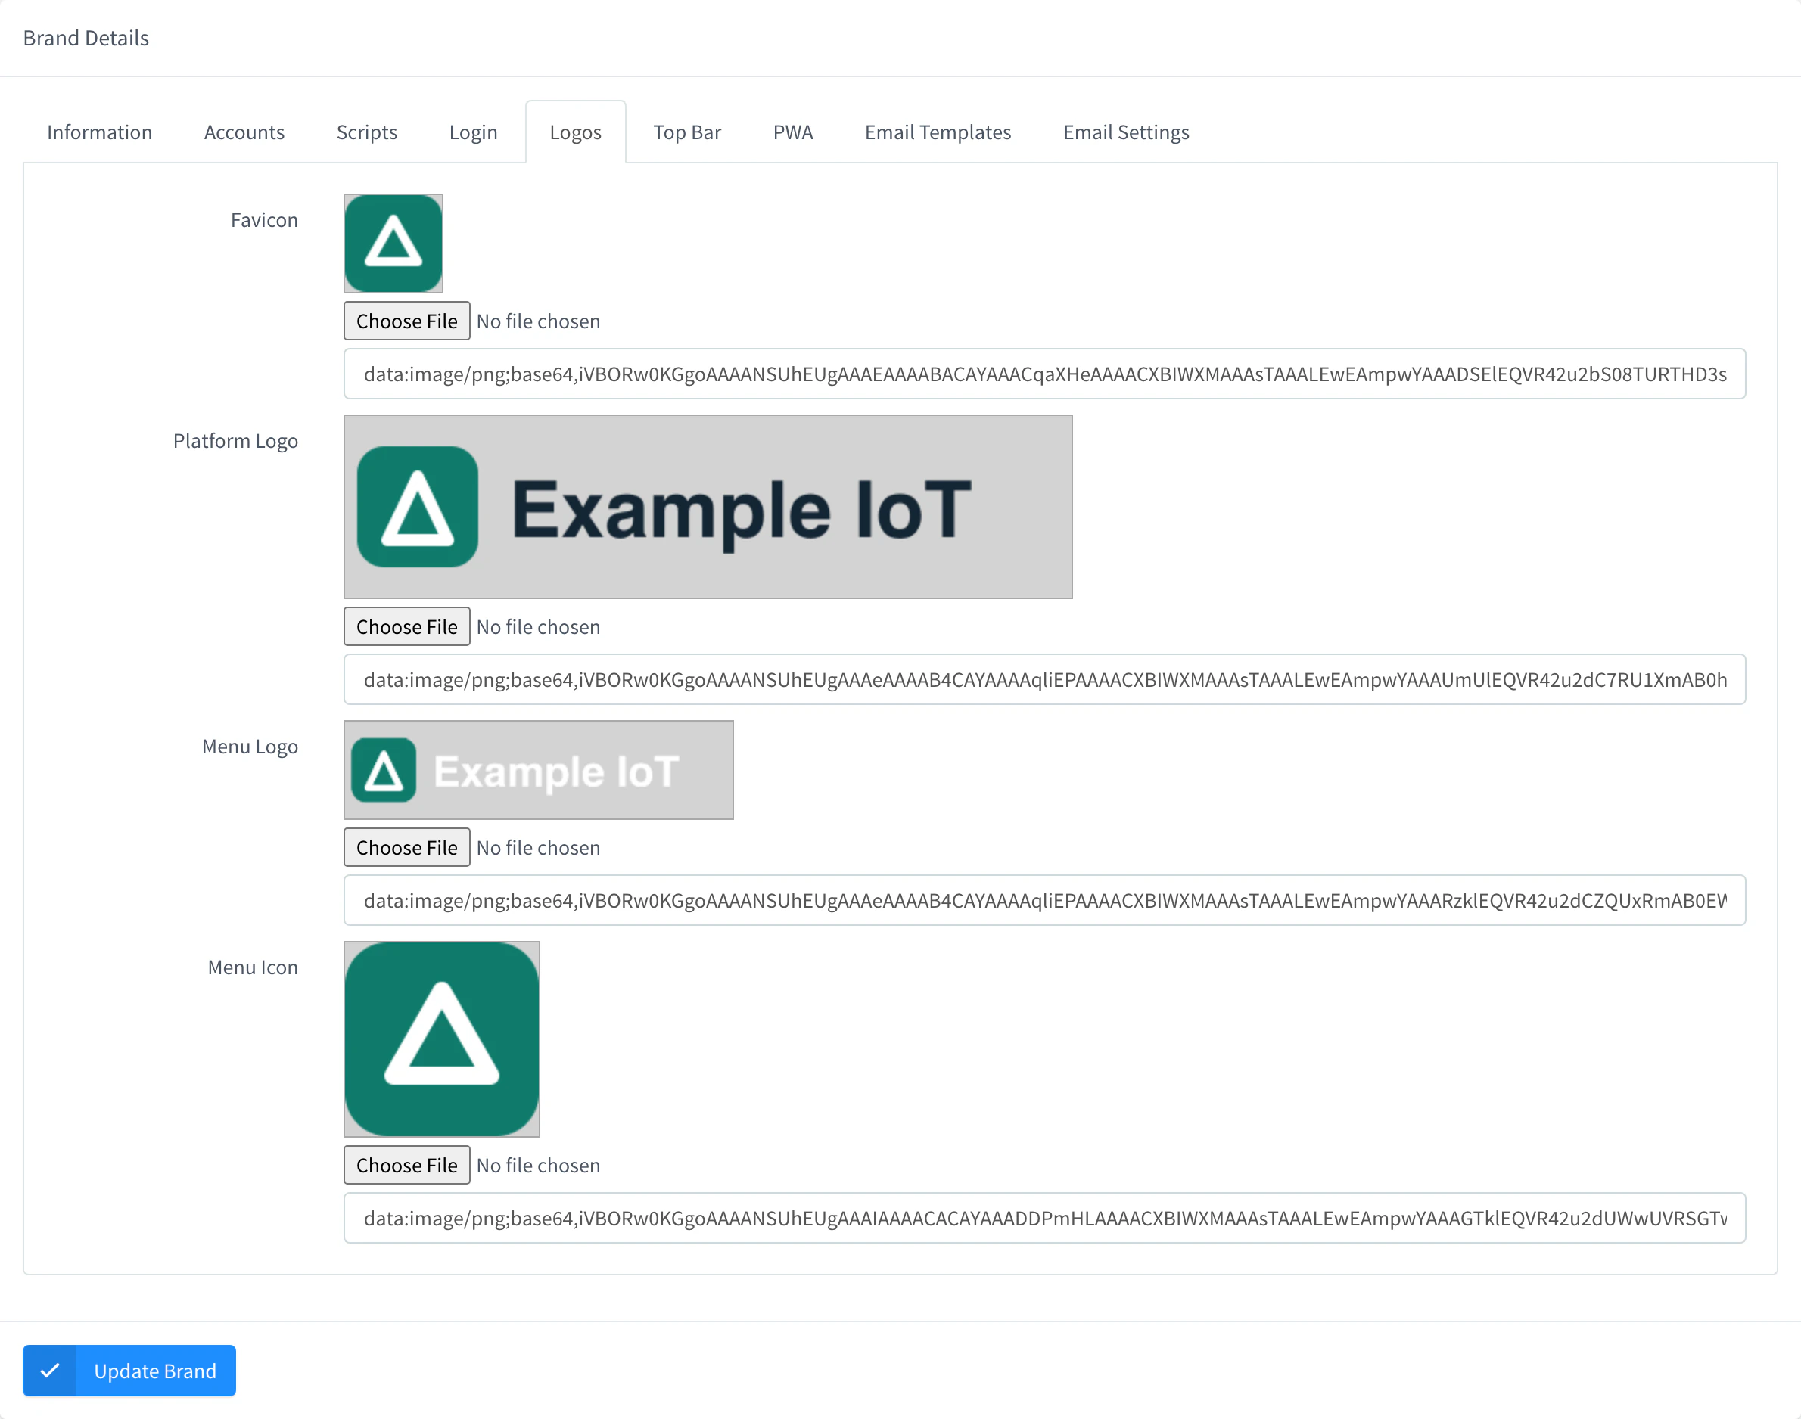Screen dimensions: 1801x1419
Task: Click the Update Brand button
Action: (x=129, y=1371)
